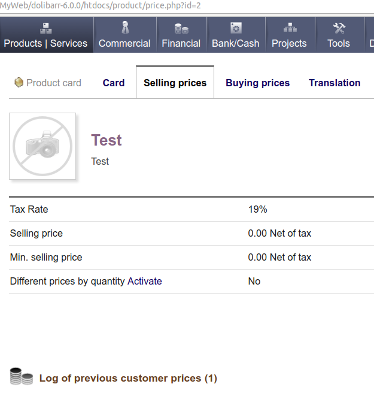The height and width of the screenshot is (393, 374).
Task: Activate different prices by quantity
Action: pyautogui.click(x=144, y=281)
